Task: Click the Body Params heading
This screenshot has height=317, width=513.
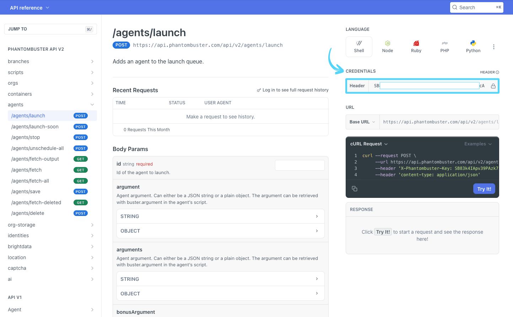Action: tap(130, 149)
